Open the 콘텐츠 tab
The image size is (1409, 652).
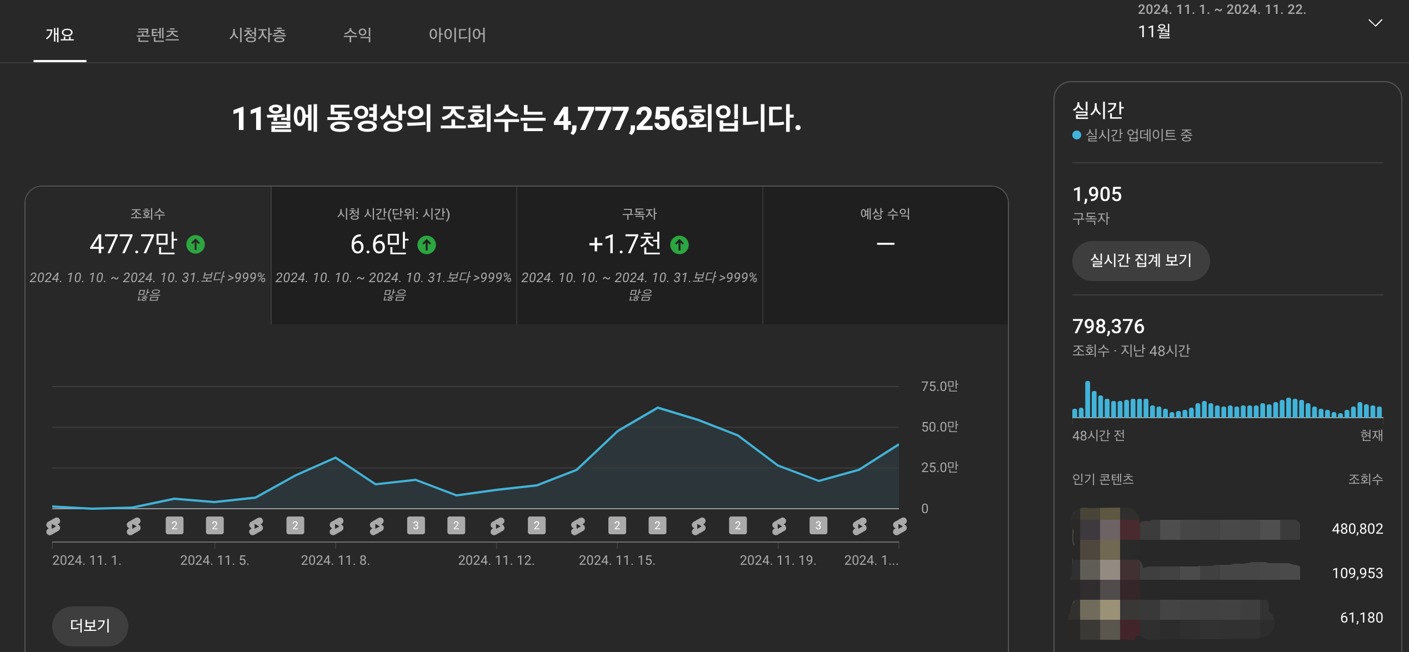[x=158, y=34]
